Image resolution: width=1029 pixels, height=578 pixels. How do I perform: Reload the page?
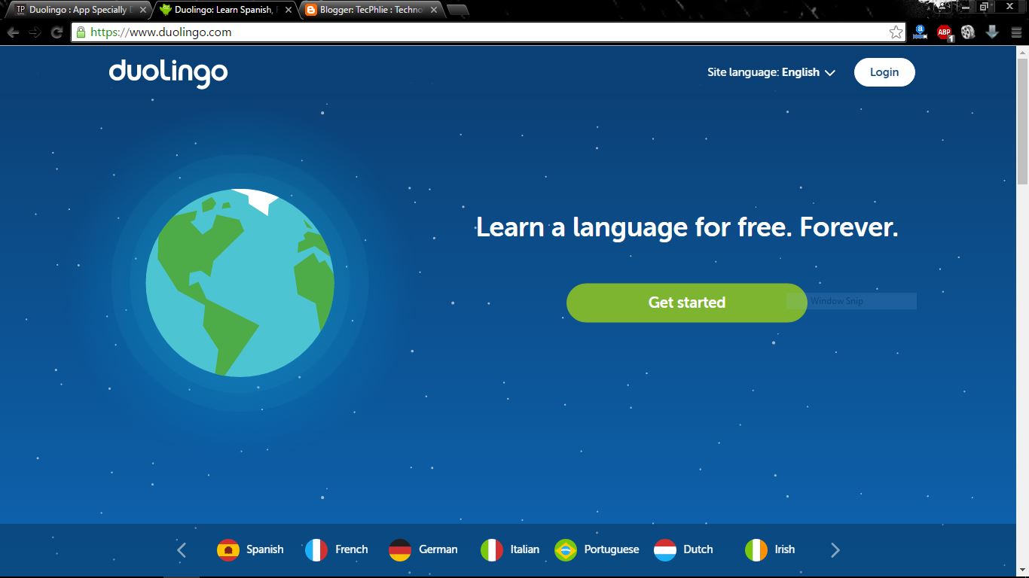[56, 32]
